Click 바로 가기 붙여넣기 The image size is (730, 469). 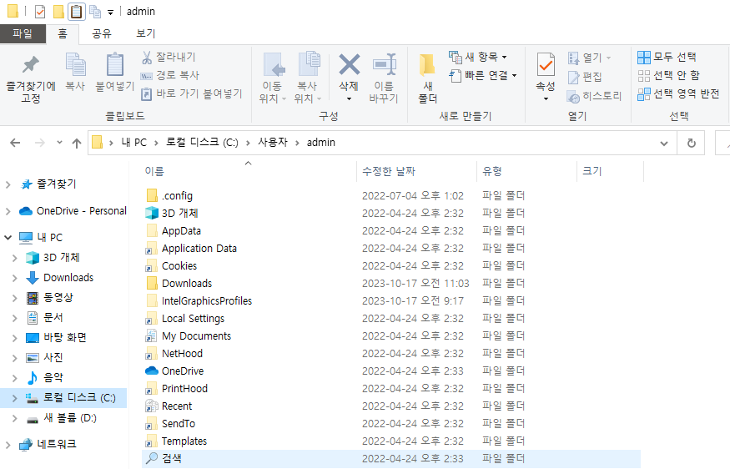(x=192, y=93)
